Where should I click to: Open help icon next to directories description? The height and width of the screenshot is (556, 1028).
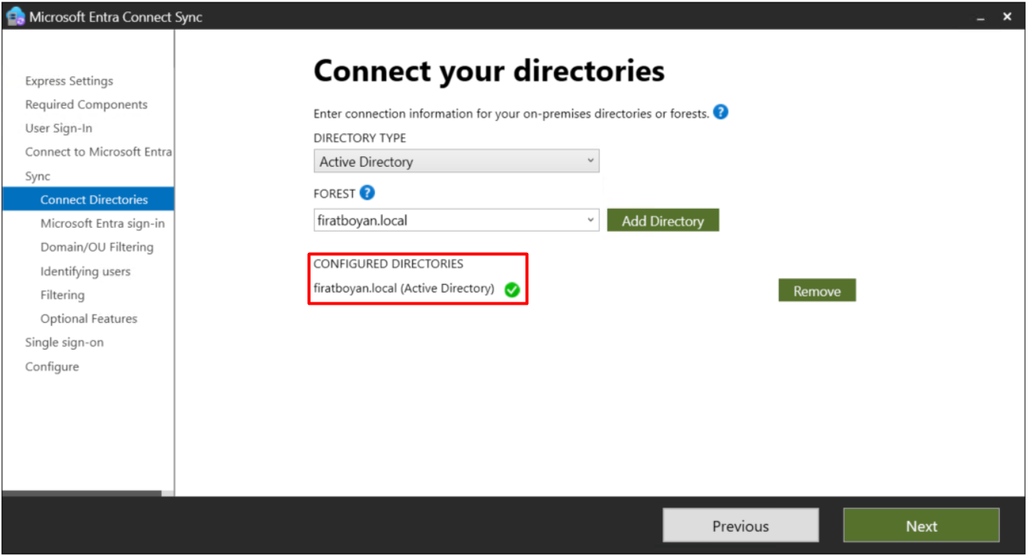click(720, 112)
